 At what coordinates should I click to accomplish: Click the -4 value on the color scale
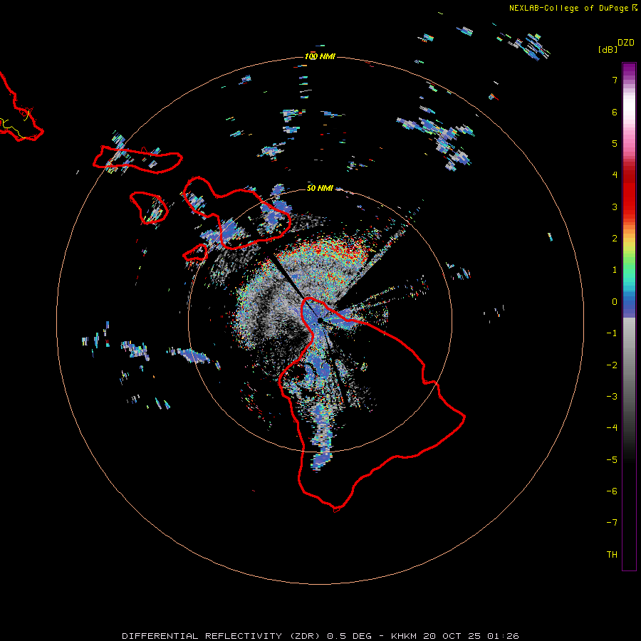(612, 428)
